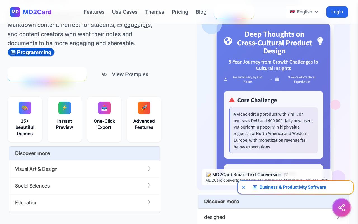Viewport: 358px width, 224px height.
Task: Open the Features menu item
Action: pyautogui.click(x=94, y=12)
